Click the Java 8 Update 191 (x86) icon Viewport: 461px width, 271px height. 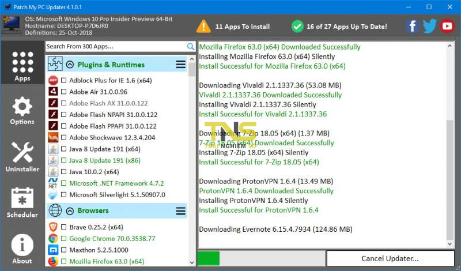click(53, 160)
